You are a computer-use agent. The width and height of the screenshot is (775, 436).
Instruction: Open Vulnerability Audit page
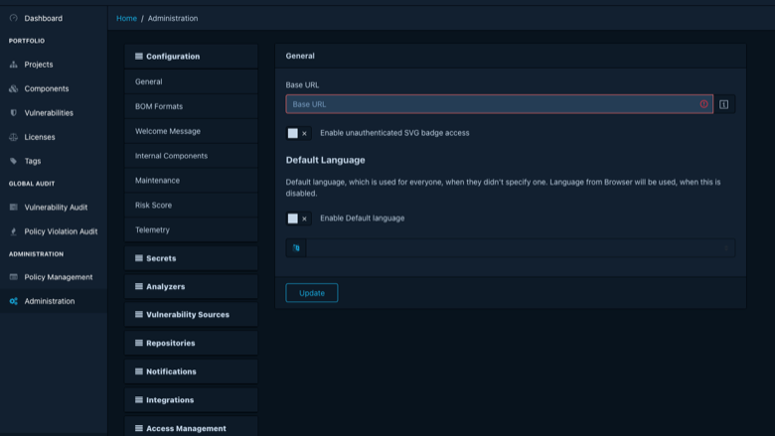coord(54,208)
